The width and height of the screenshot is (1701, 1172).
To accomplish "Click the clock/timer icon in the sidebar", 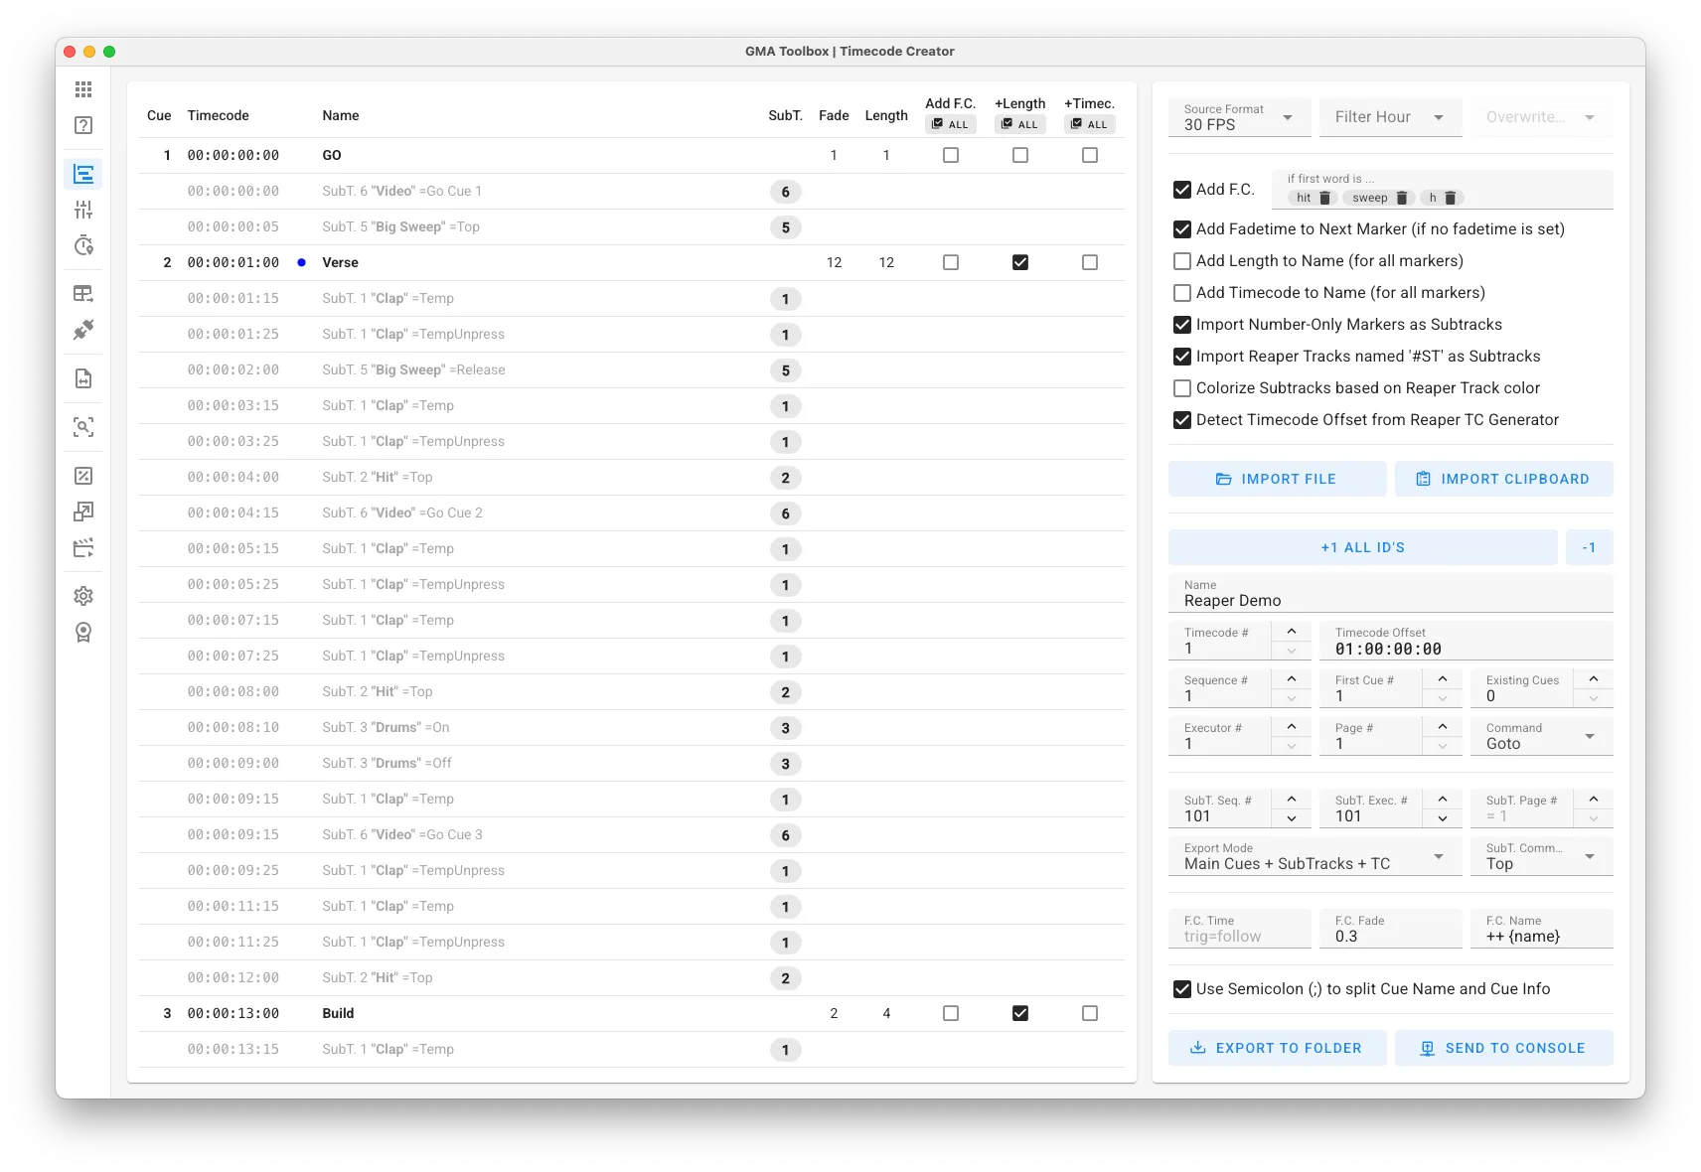I will pyautogui.click(x=84, y=245).
